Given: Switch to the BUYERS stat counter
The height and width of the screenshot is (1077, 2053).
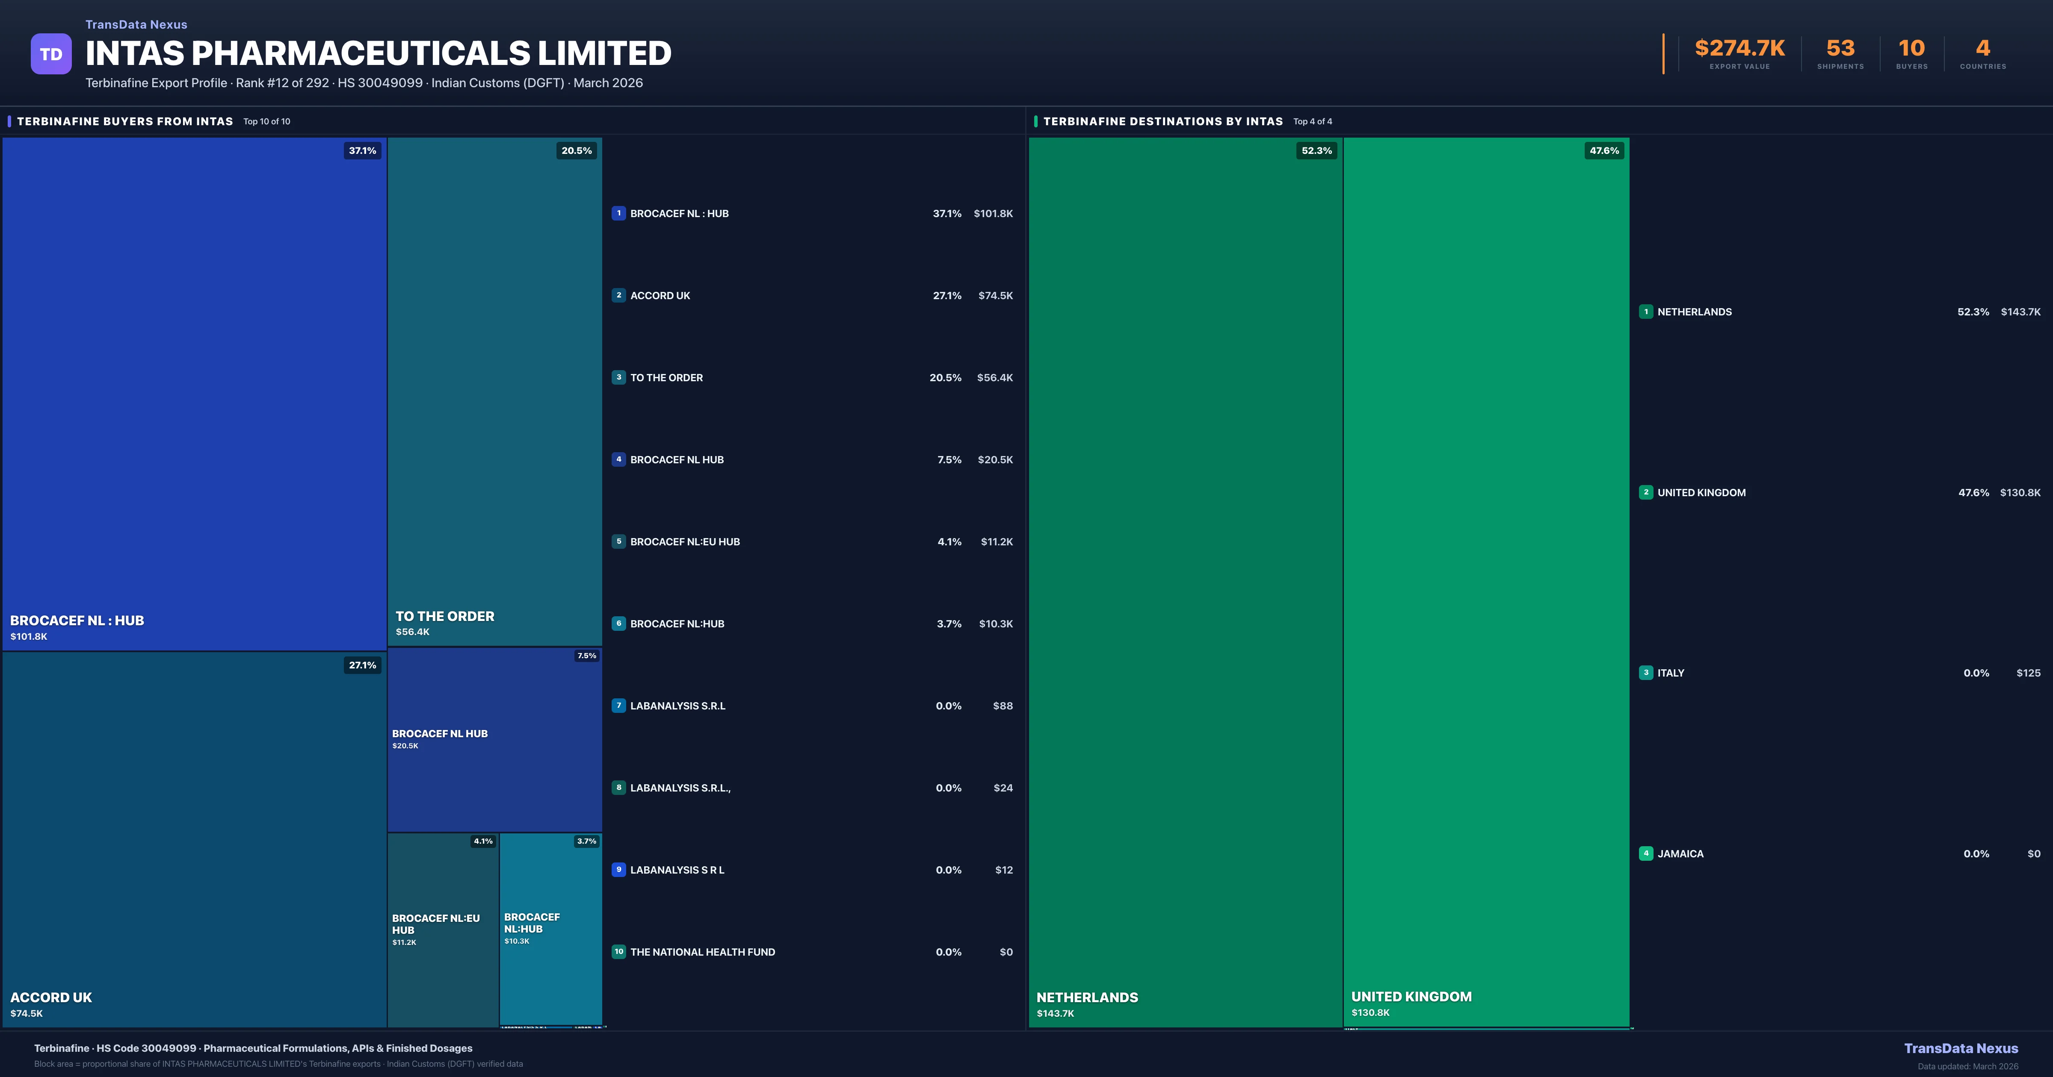Looking at the screenshot, I should [1911, 52].
